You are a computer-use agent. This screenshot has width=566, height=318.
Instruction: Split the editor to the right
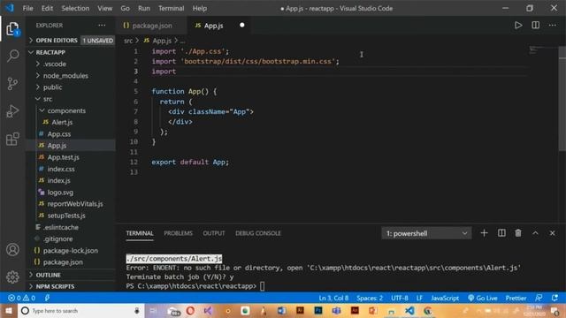click(x=536, y=26)
